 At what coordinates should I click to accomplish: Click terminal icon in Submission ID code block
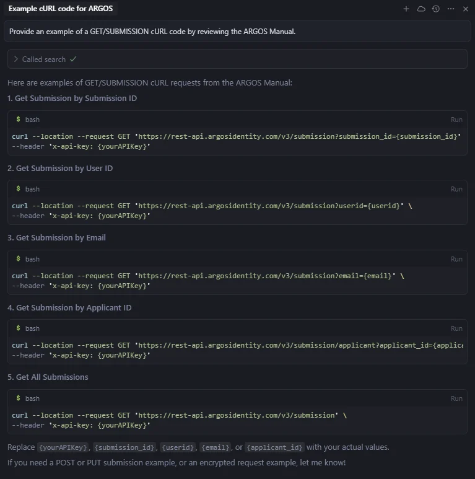coord(19,119)
